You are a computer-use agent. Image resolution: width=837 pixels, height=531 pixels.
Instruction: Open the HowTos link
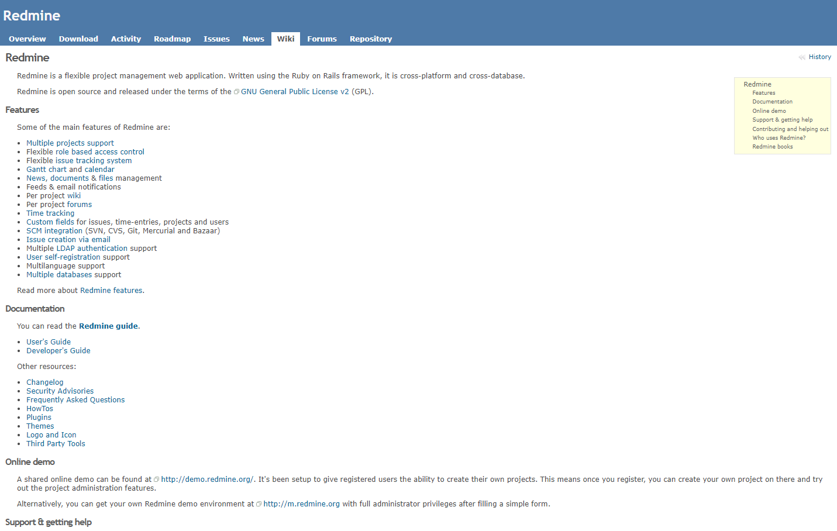point(40,409)
